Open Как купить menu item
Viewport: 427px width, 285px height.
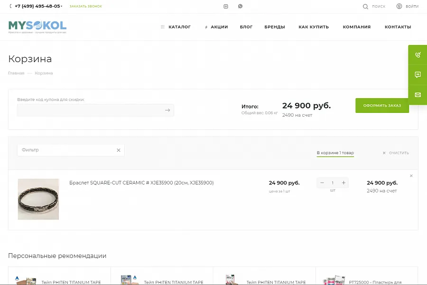(x=314, y=27)
